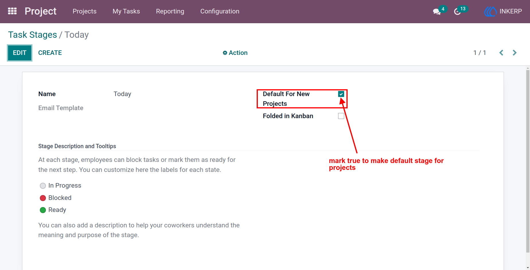The image size is (530, 270).
Task: Click the 1 / 1 pager counter
Action: point(480,53)
